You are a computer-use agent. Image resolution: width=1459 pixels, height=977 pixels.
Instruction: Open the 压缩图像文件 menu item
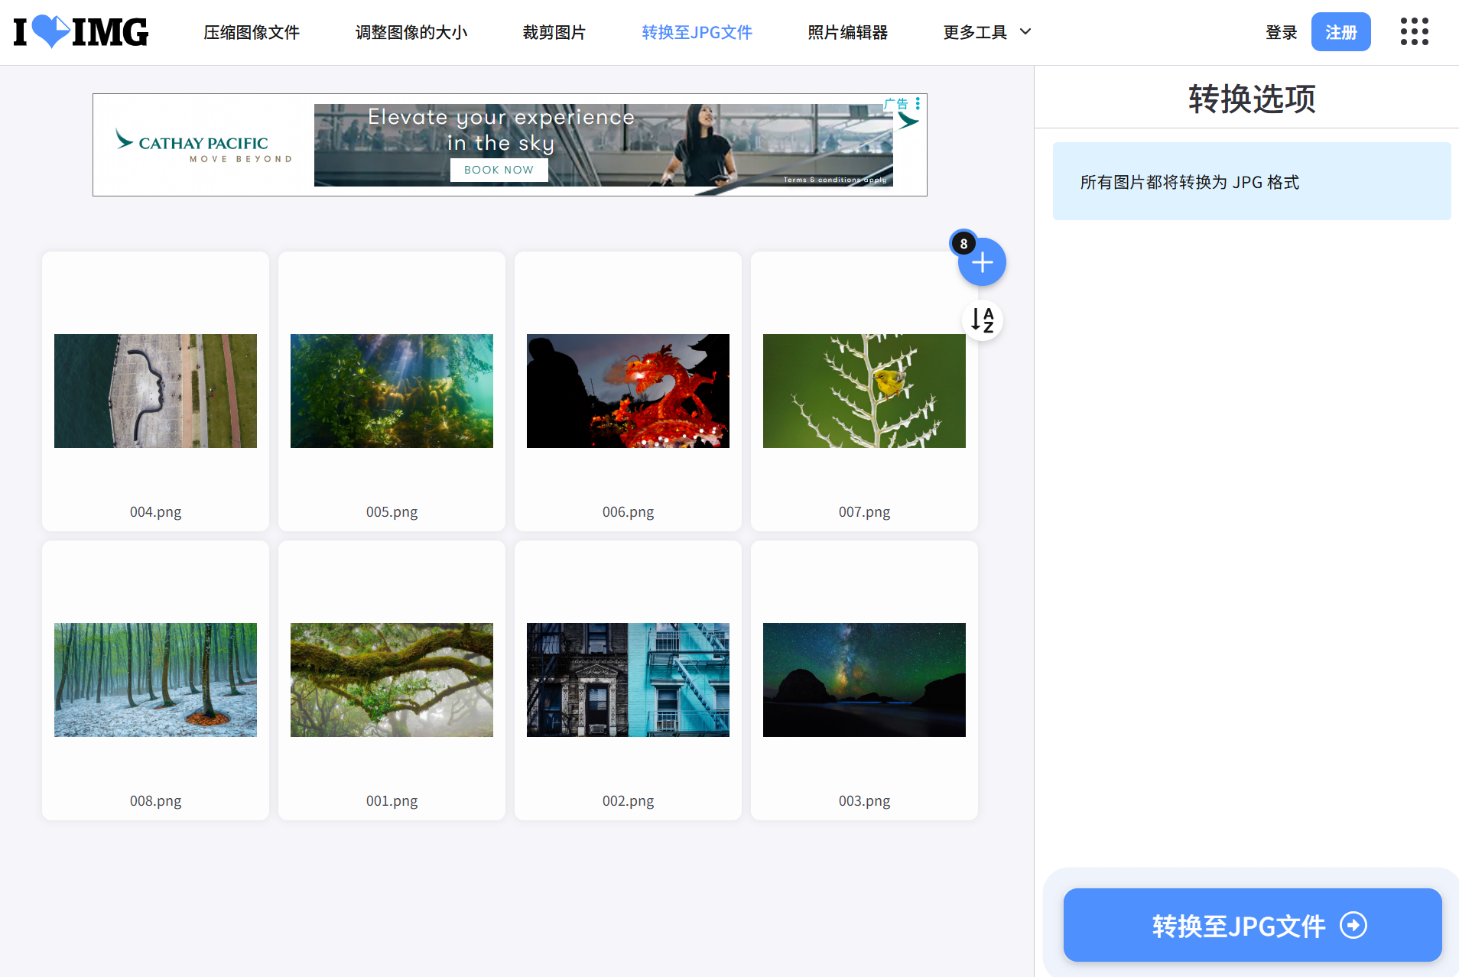click(x=251, y=32)
